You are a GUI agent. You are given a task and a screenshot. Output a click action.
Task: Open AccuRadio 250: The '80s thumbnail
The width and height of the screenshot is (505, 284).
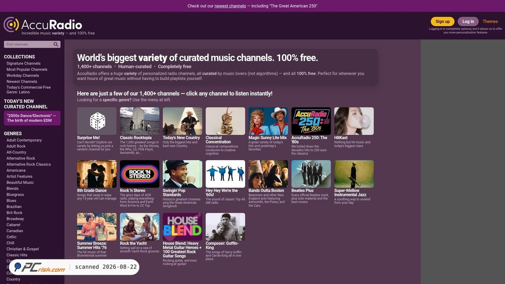point(311,121)
